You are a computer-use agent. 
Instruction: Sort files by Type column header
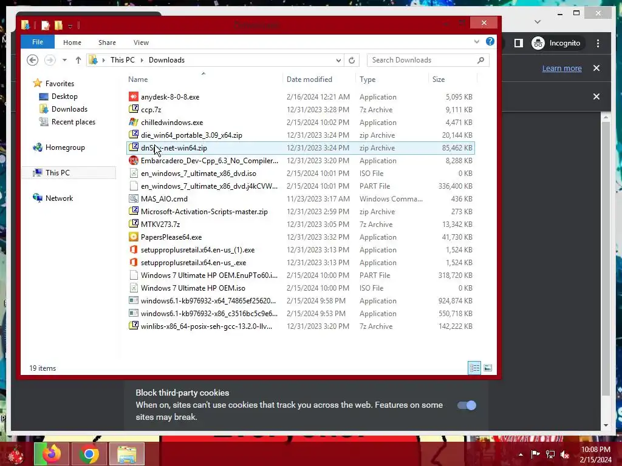[367, 79]
